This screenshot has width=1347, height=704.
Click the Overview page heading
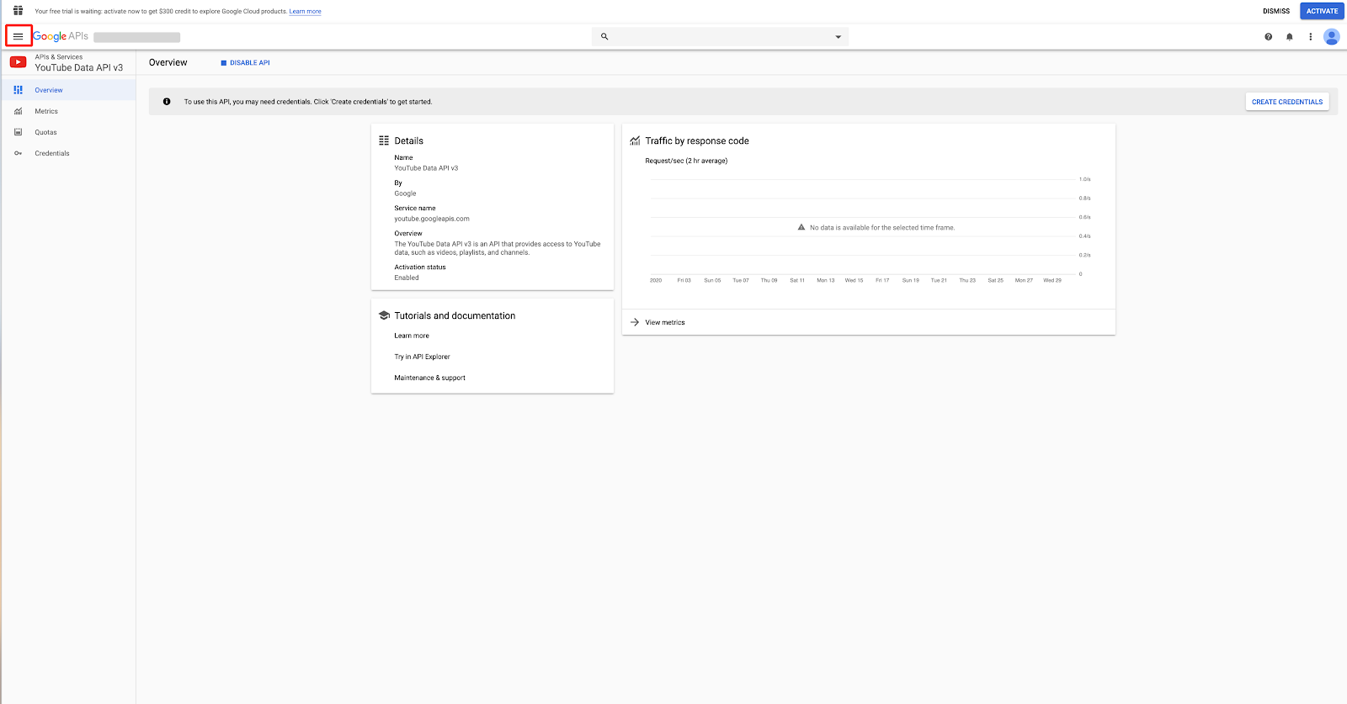[168, 62]
